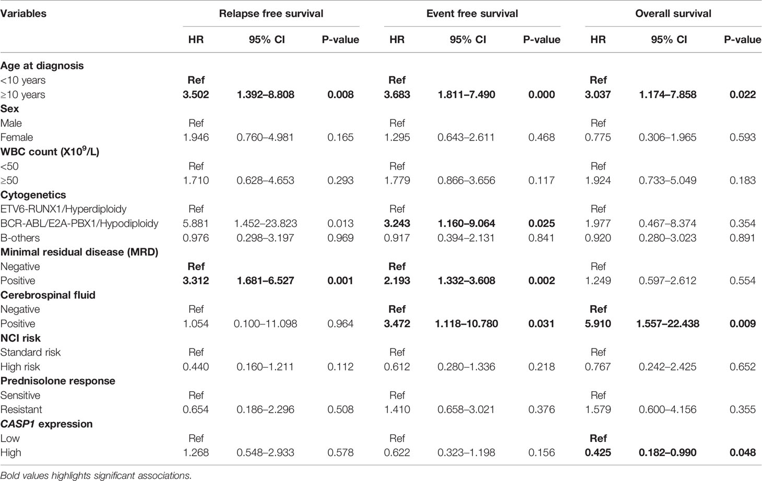
Task: Select the NCI risk section heading
Action: click(x=21, y=338)
